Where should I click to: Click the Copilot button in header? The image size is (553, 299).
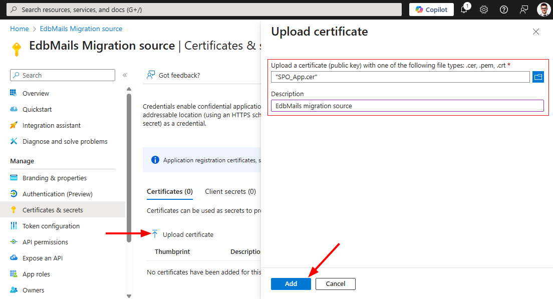431,10
